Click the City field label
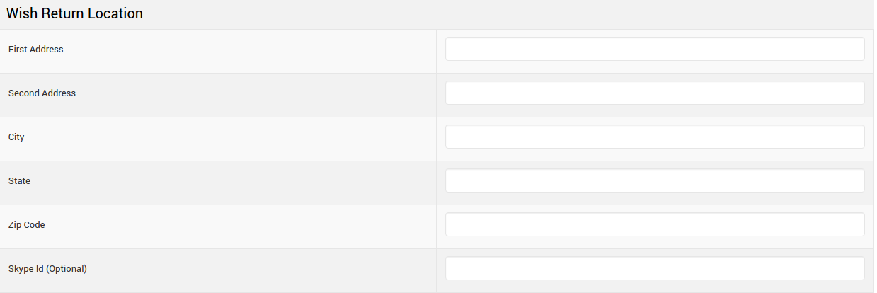 click(x=16, y=137)
